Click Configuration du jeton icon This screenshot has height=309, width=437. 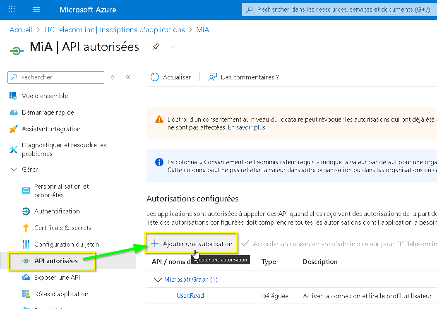click(26, 244)
